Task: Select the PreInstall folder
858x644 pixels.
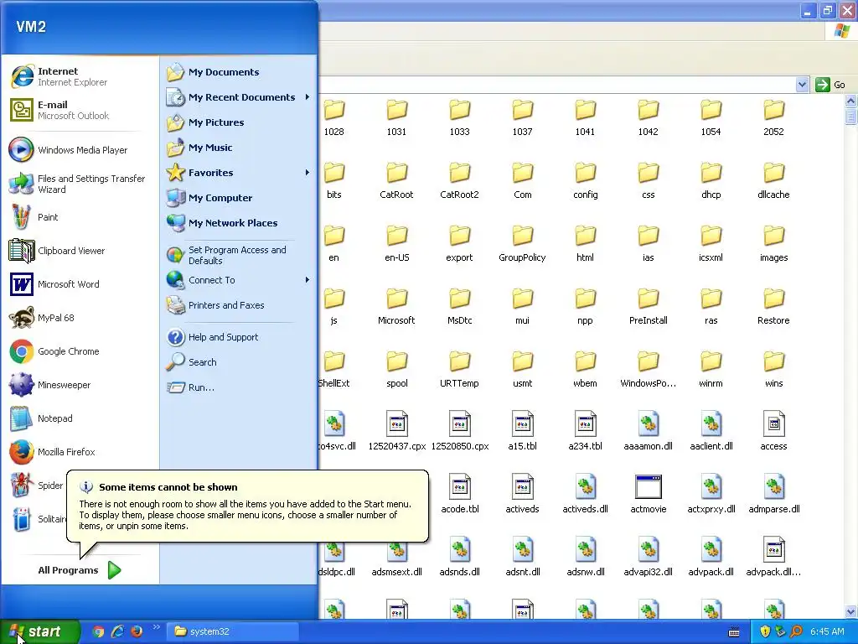Action: pyautogui.click(x=648, y=305)
